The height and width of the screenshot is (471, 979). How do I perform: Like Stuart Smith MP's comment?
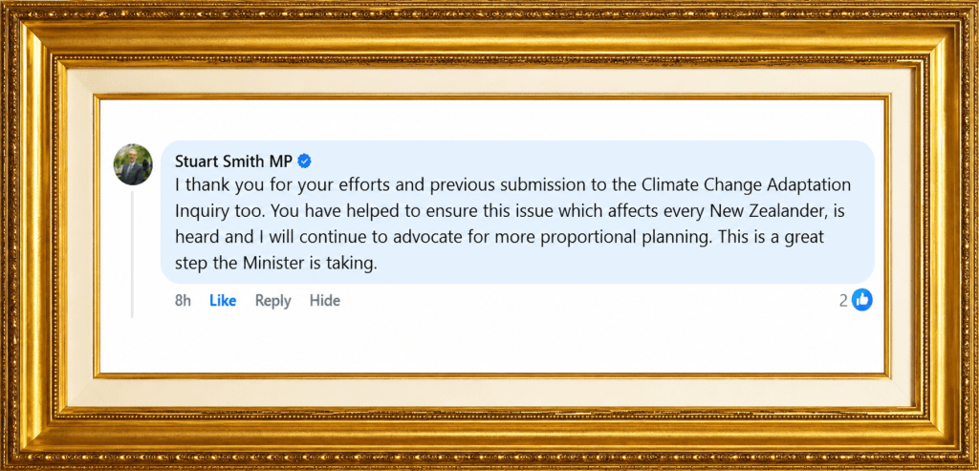click(x=222, y=301)
